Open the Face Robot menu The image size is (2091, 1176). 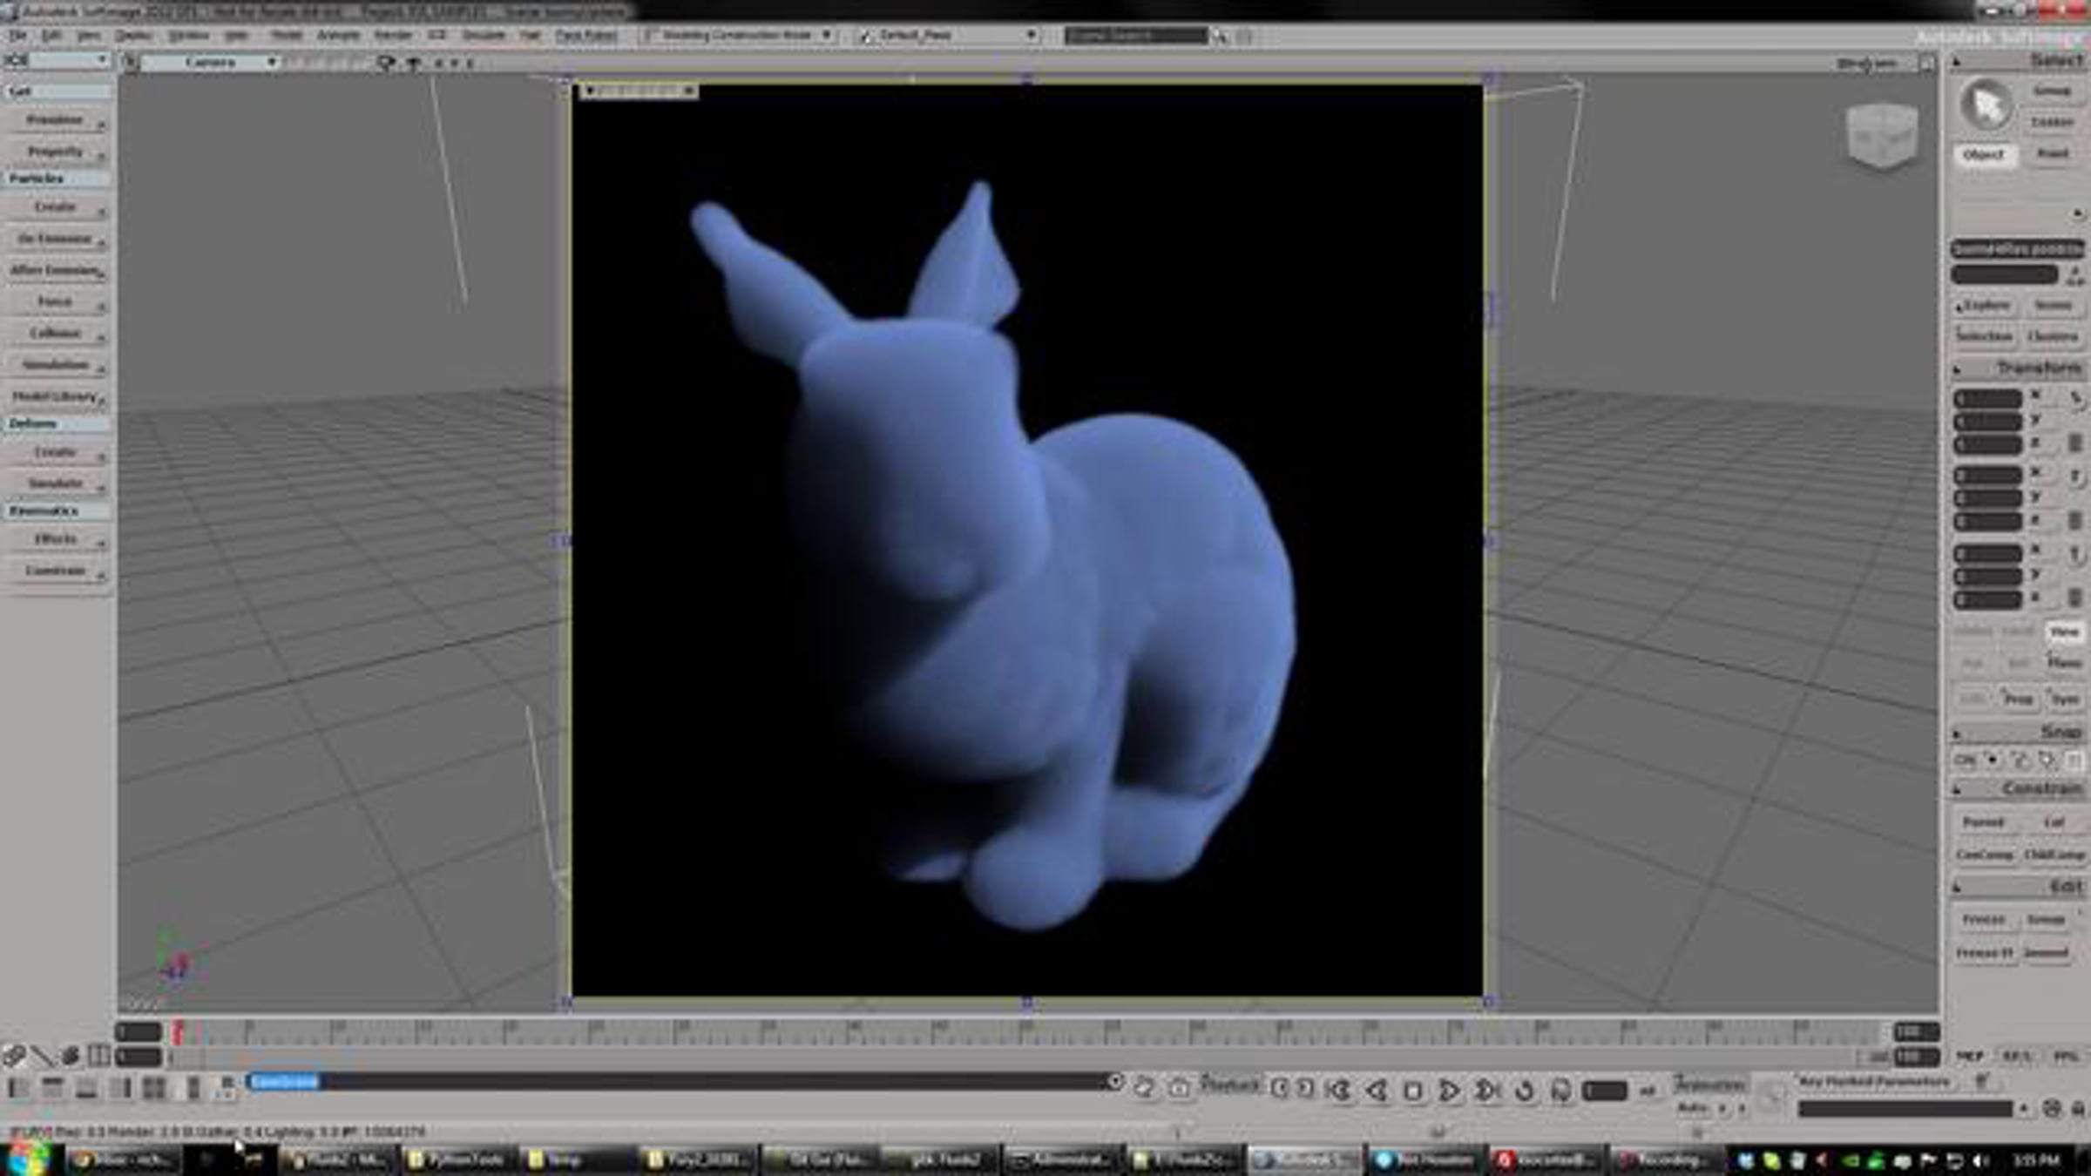[586, 36]
